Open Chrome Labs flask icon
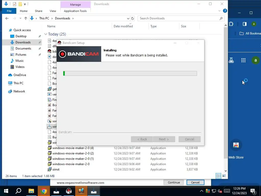 pyautogui.click(x=231, y=60)
